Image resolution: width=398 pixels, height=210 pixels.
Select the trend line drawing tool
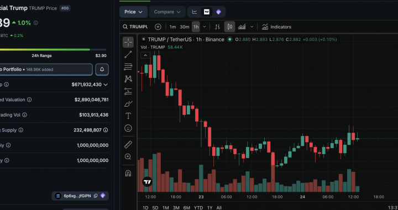pos(128,55)
